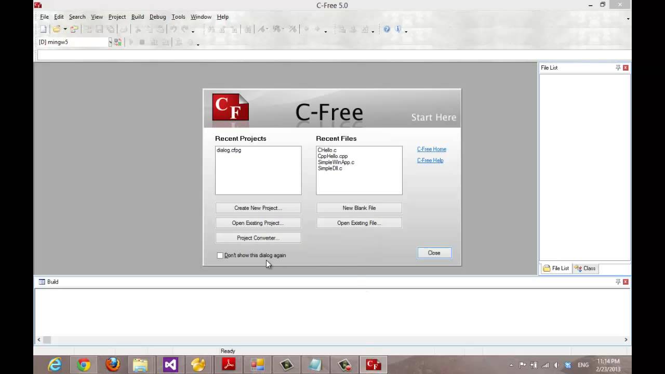Click the blue About info icon

point(398,29)
